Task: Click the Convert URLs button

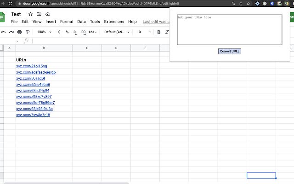Action: click(x=230, y=51)
